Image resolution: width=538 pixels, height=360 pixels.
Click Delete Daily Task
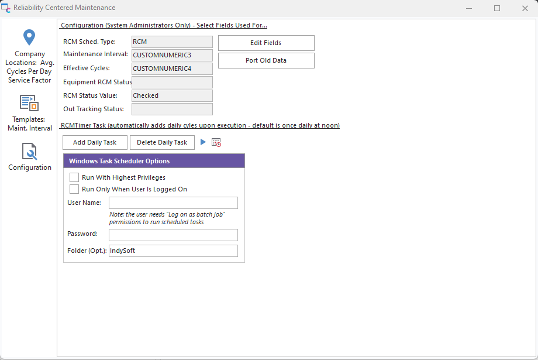click(162, 142)
